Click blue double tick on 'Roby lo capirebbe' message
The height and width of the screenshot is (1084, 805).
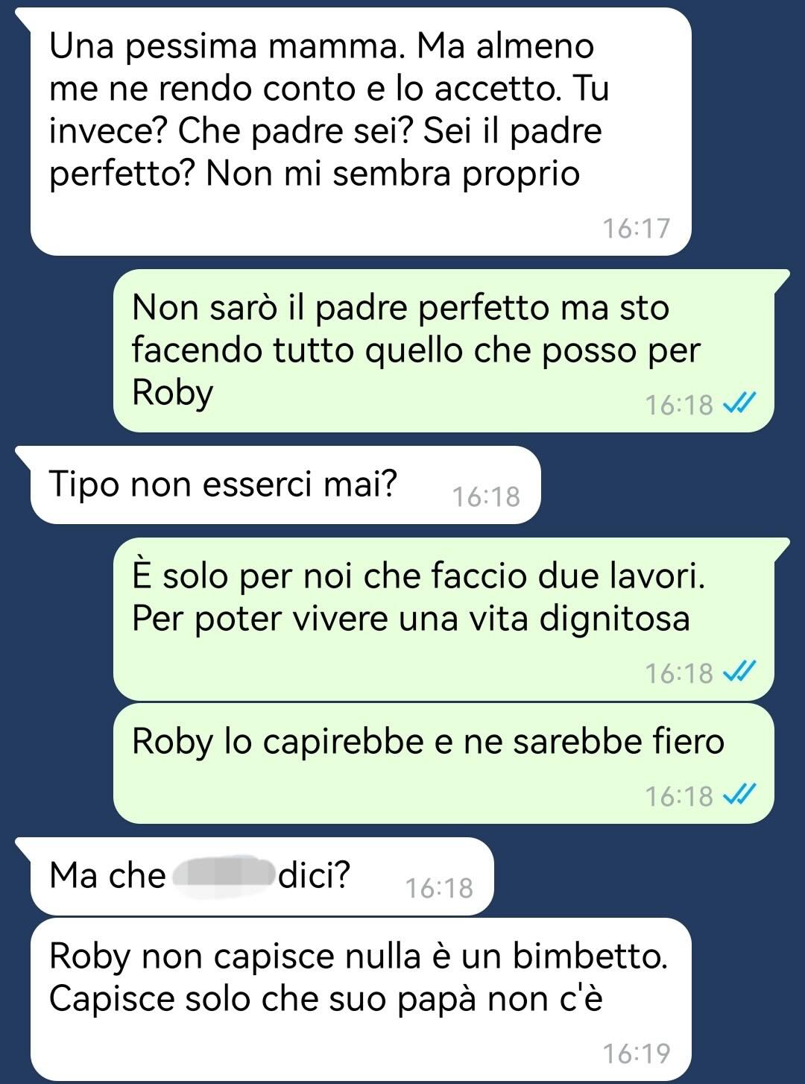tap(740, 795)
